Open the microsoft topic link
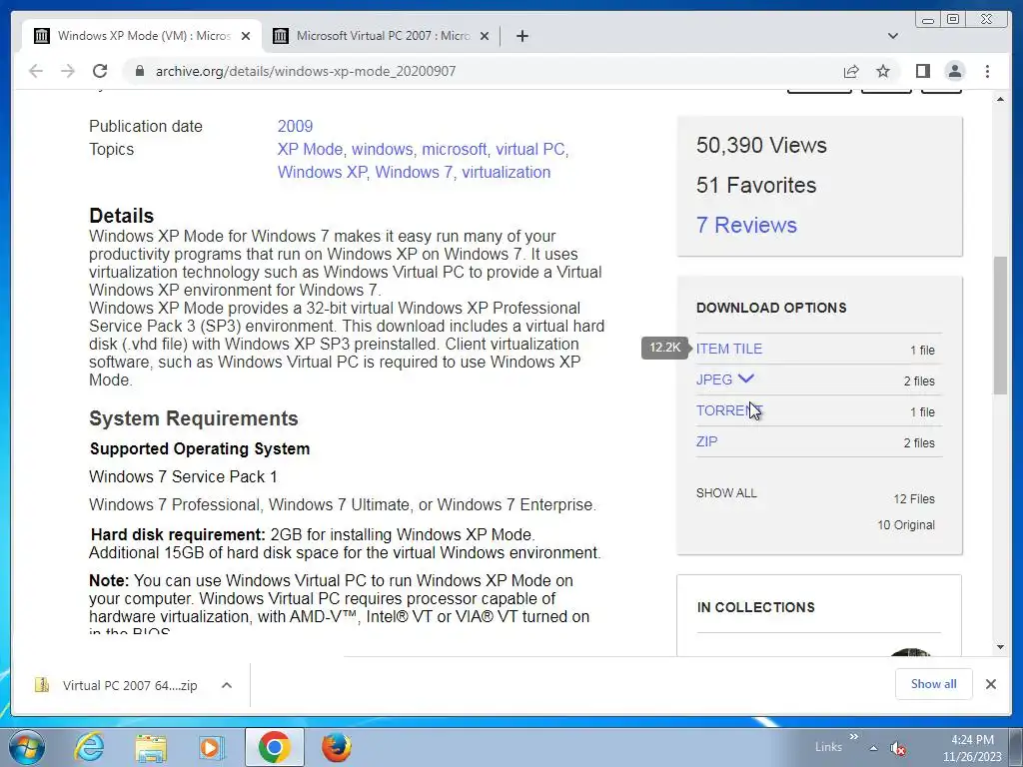This screenshot has height=767, width=1023. (x=455, y=149)
